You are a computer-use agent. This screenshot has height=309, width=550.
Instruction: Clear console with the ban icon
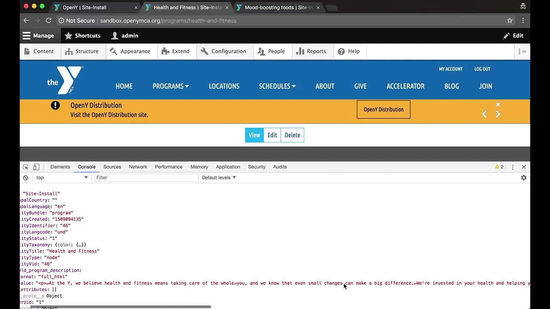26,178
